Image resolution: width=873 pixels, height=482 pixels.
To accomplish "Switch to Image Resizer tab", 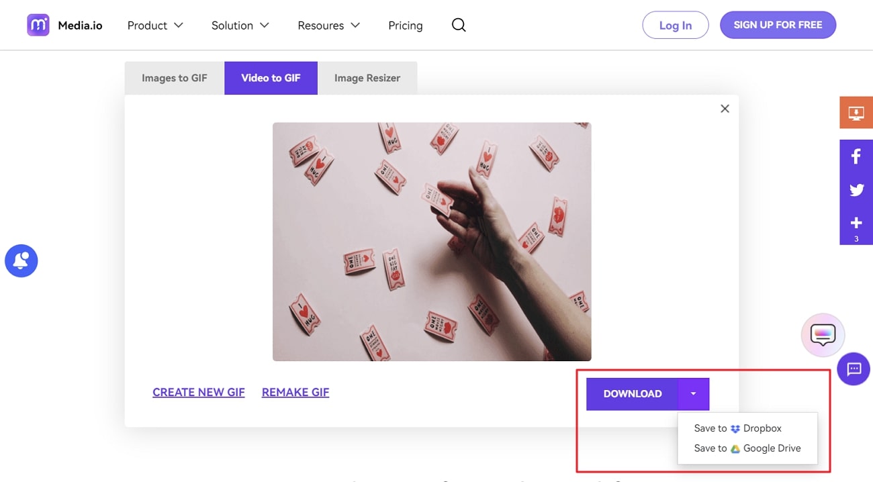I will tap(367, 78).
